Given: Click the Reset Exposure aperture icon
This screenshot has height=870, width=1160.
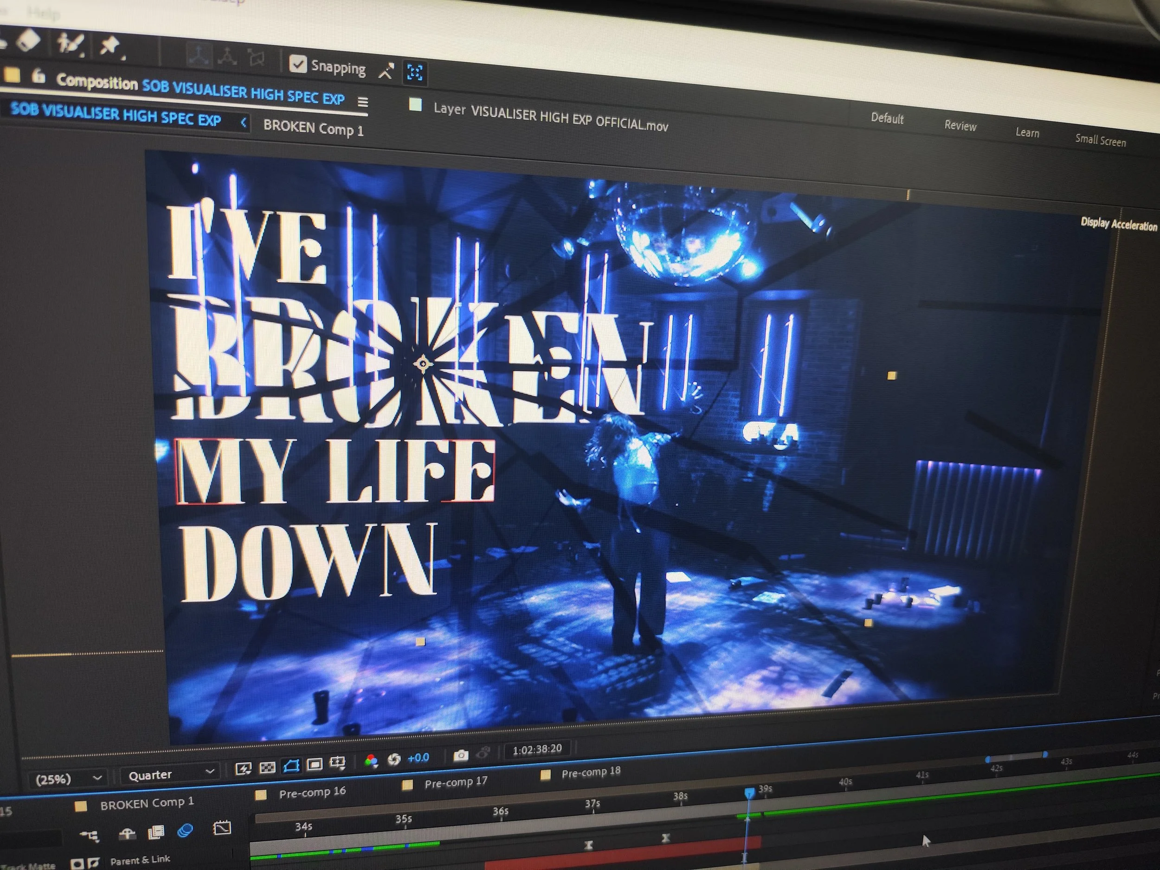Looking at the screenshot, I should [394, 759].
